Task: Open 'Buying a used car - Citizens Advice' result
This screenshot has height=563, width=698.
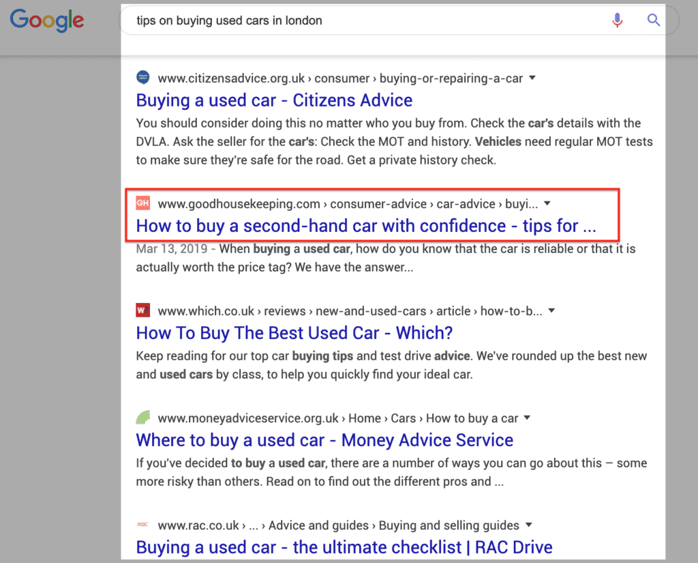Action: 274,100
